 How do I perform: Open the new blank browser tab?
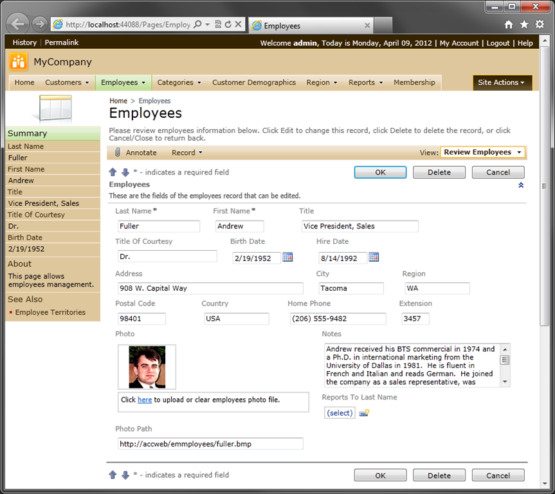tap(383, 25)
